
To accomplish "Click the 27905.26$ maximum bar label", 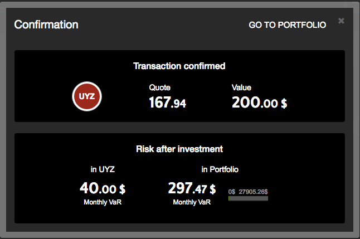I will 253,192.
